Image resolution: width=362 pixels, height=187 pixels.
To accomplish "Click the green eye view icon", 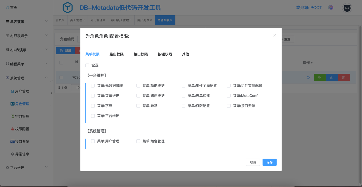I will coord(319,78).
